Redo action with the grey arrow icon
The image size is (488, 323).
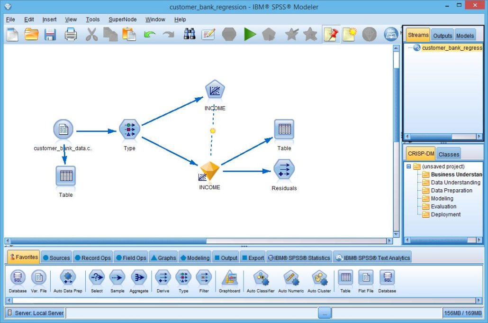[169, 34]
